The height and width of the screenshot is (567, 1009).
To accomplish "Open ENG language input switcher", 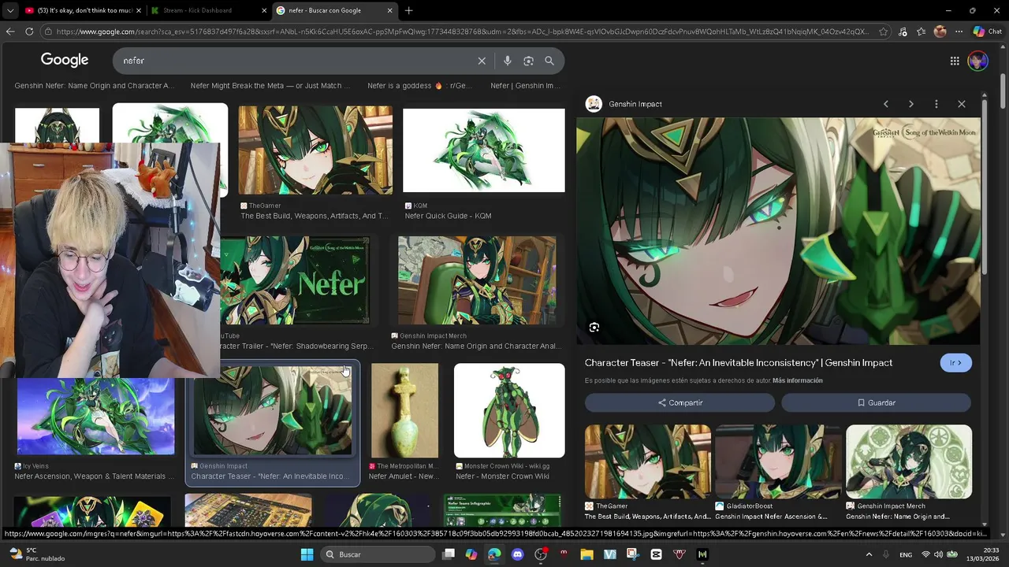I will (906, 554).
